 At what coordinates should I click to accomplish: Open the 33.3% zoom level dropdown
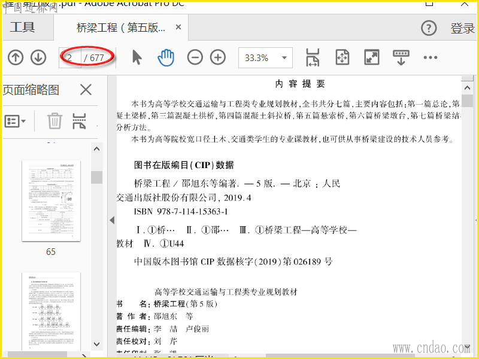click(x=284, y=57)
